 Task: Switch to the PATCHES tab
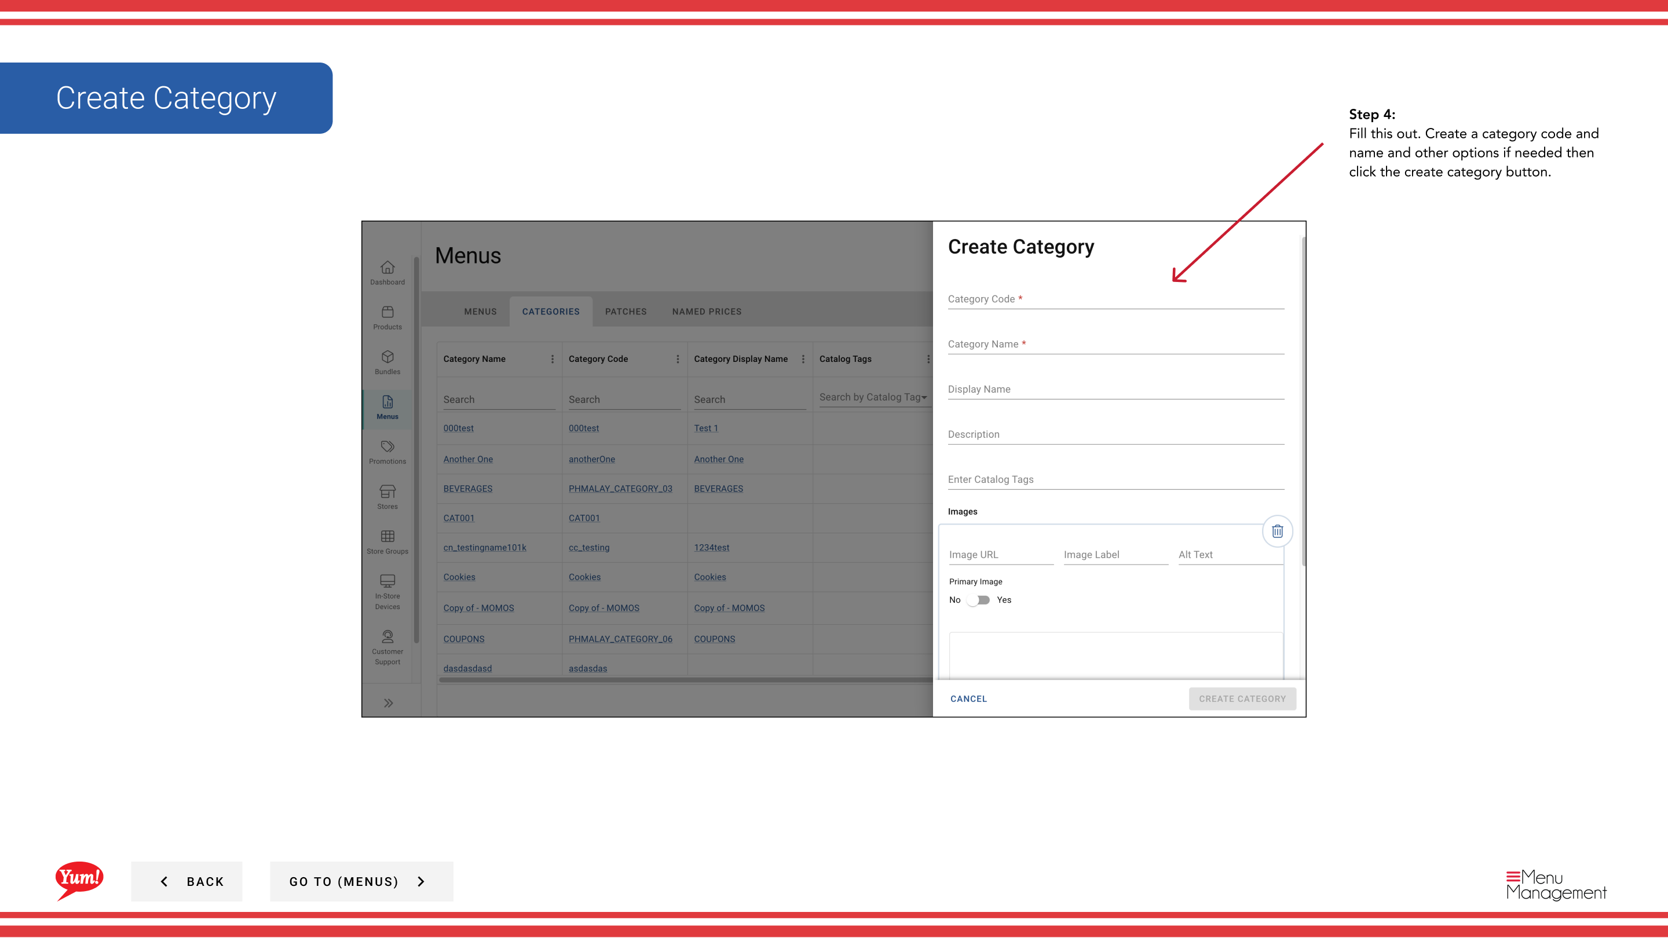click(625, 312)
